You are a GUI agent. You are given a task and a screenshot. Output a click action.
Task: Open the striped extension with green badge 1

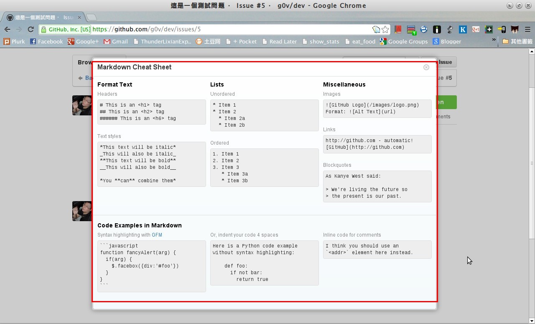click(x=411, y=30)
